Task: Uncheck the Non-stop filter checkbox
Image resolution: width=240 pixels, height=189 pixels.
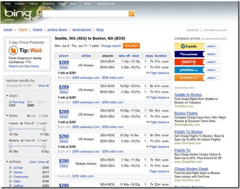Action: 10,102
